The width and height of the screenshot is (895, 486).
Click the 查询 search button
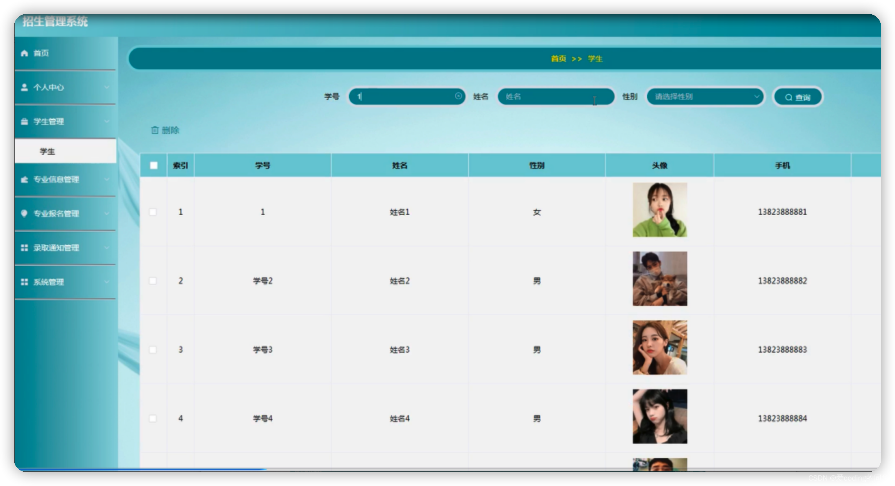[x=798, y=97]
